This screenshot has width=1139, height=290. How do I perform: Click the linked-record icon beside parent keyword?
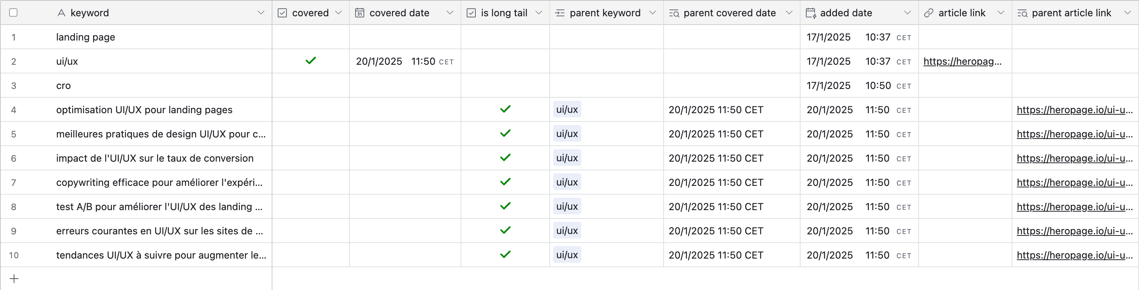(x=559, y=13)
